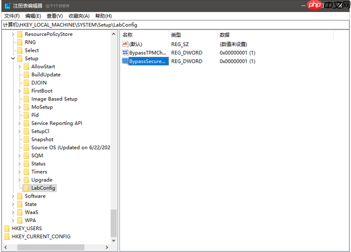This screenshot has width=351, height=252.
Task: Click the Snapshot folder icon
Action: [x=26, y=140]
